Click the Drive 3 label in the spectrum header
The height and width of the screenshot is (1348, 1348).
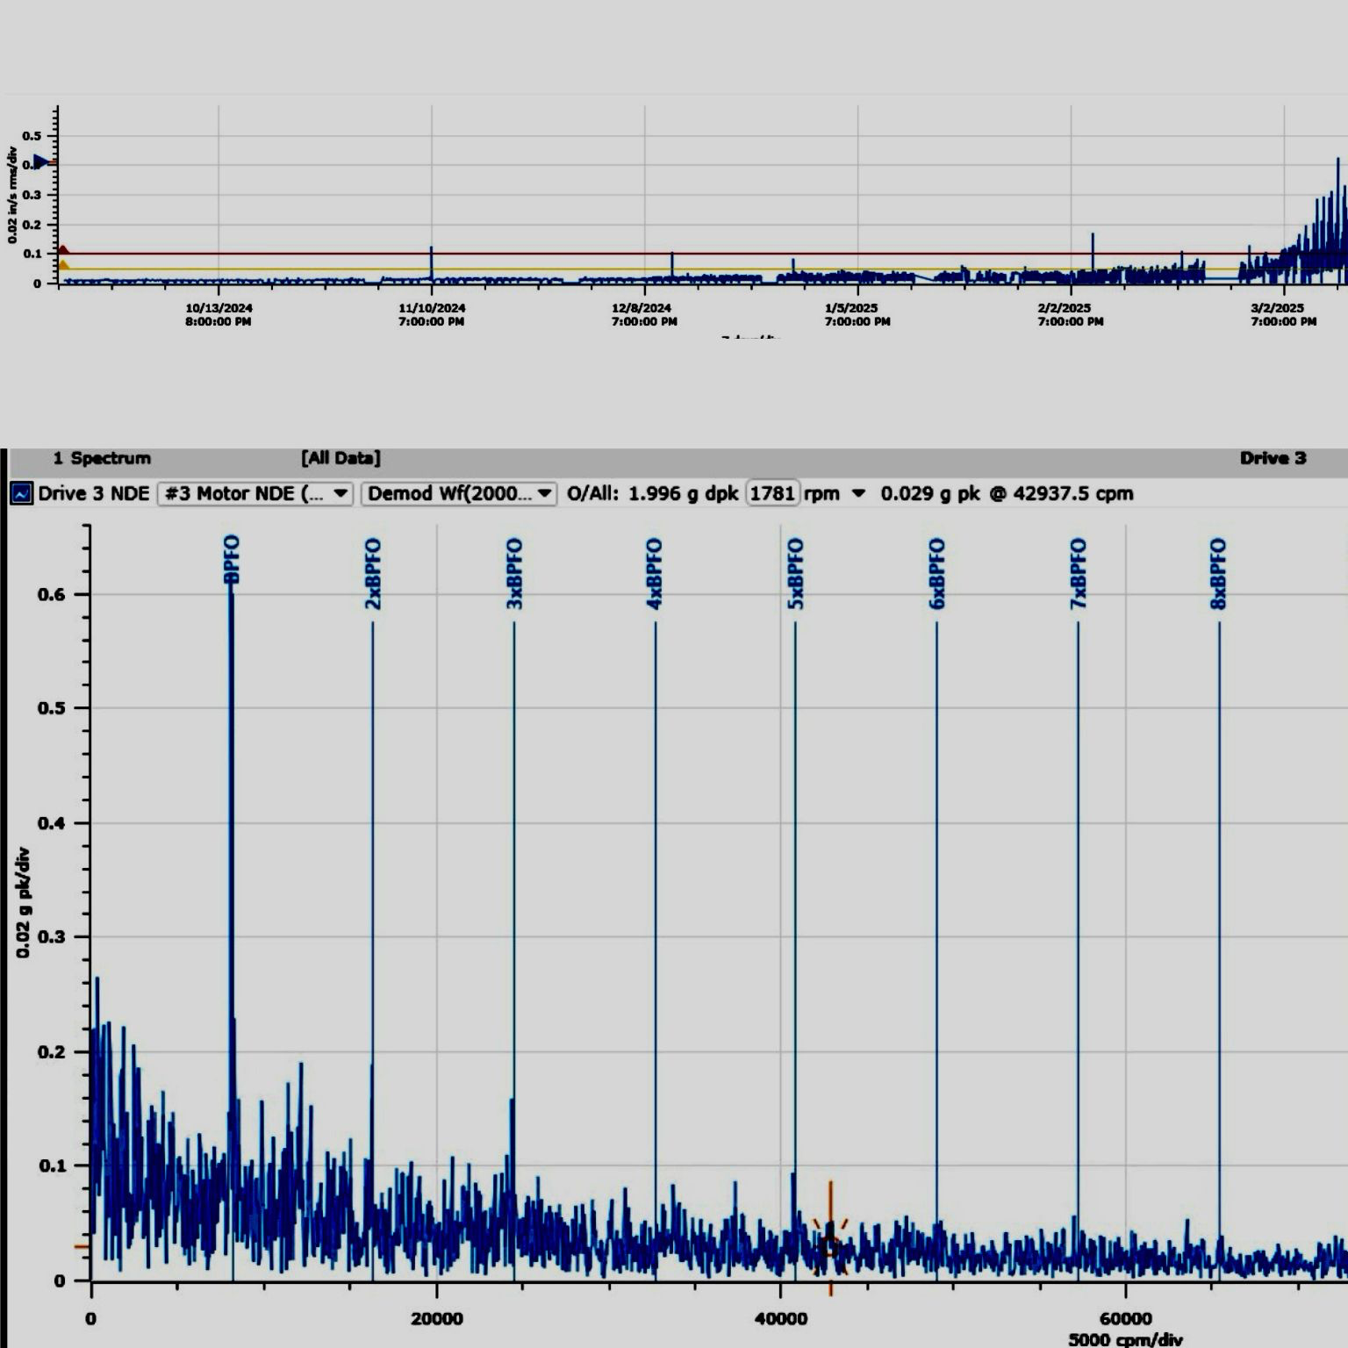(1273, 458)
